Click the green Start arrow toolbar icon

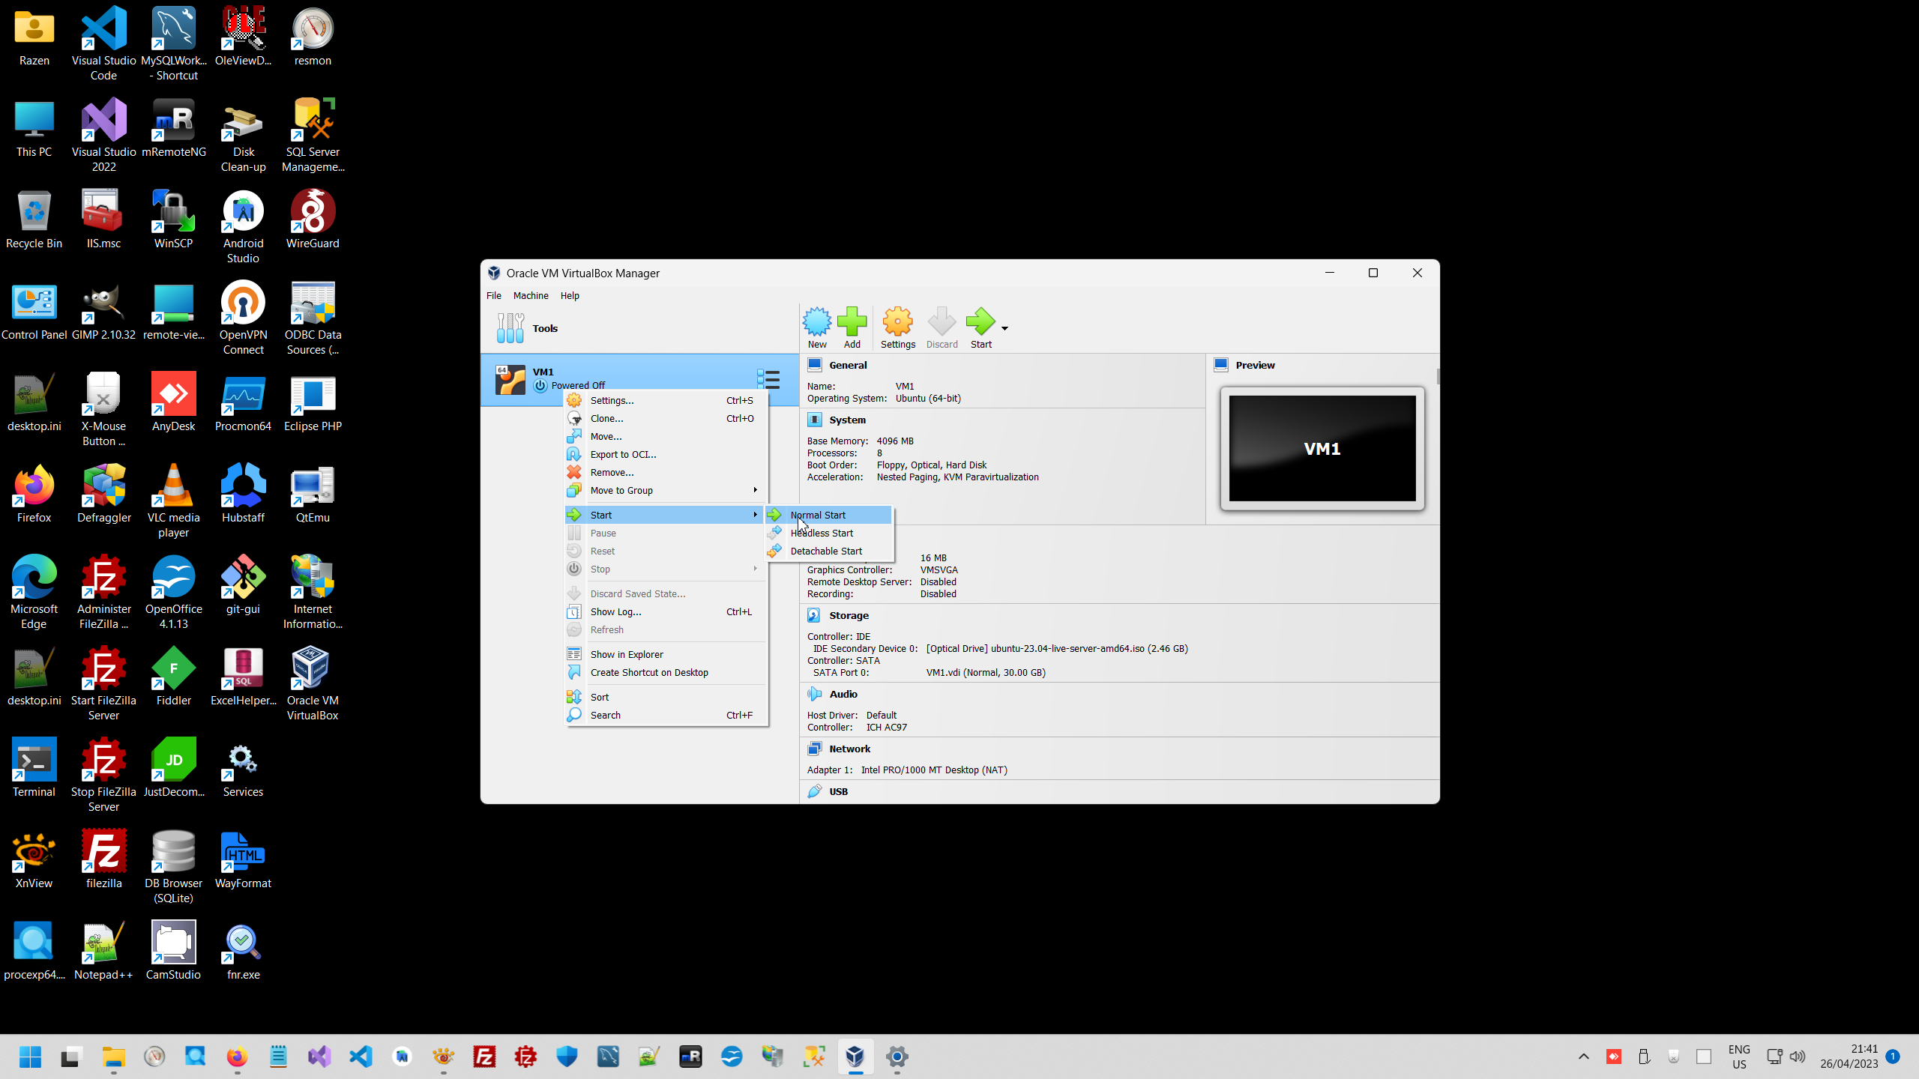pyautogui.click(x=980, y=323)
